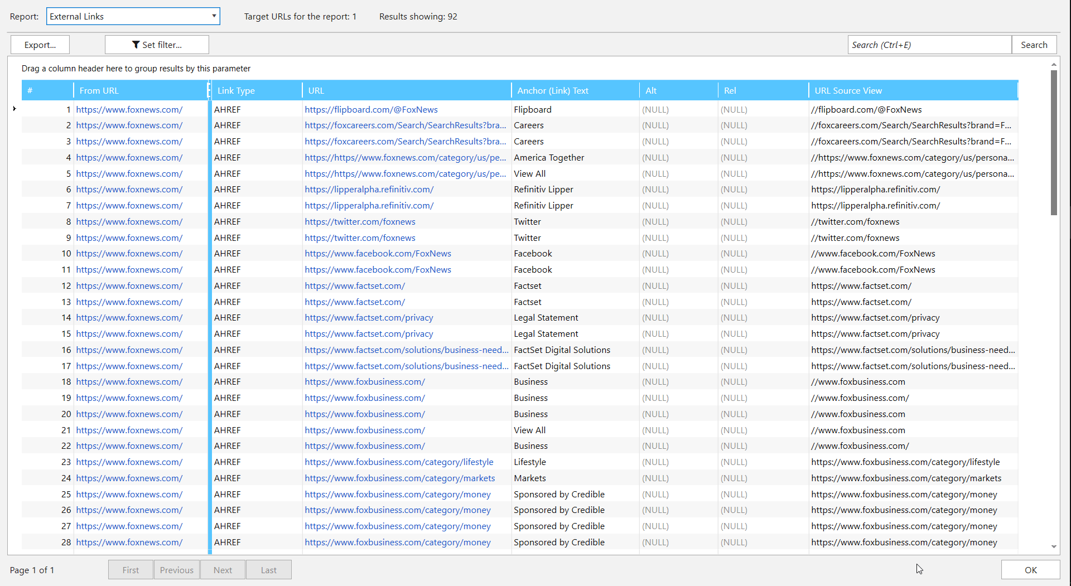Select Alt (NULL) cell in row 20
This screenshot has height=586, width=1071.
(x=679, y=414)
